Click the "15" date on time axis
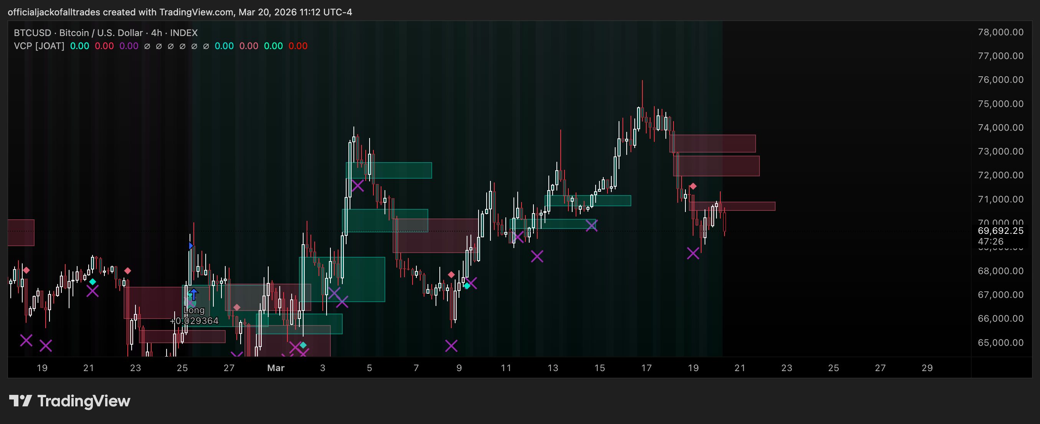The image size is (1040, 424). (x=599, y=368)
